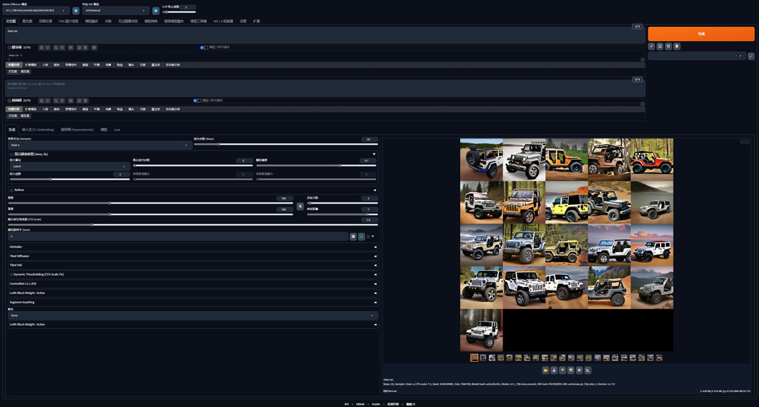759x407 pixels.
Task: Refresh the Stable Diffusion model list
Action: click(x=76, y=11)
